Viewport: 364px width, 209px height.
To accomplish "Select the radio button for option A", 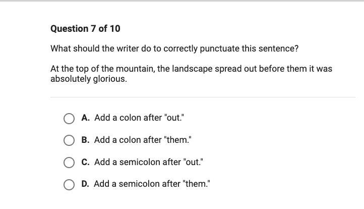I will point(69,118).
